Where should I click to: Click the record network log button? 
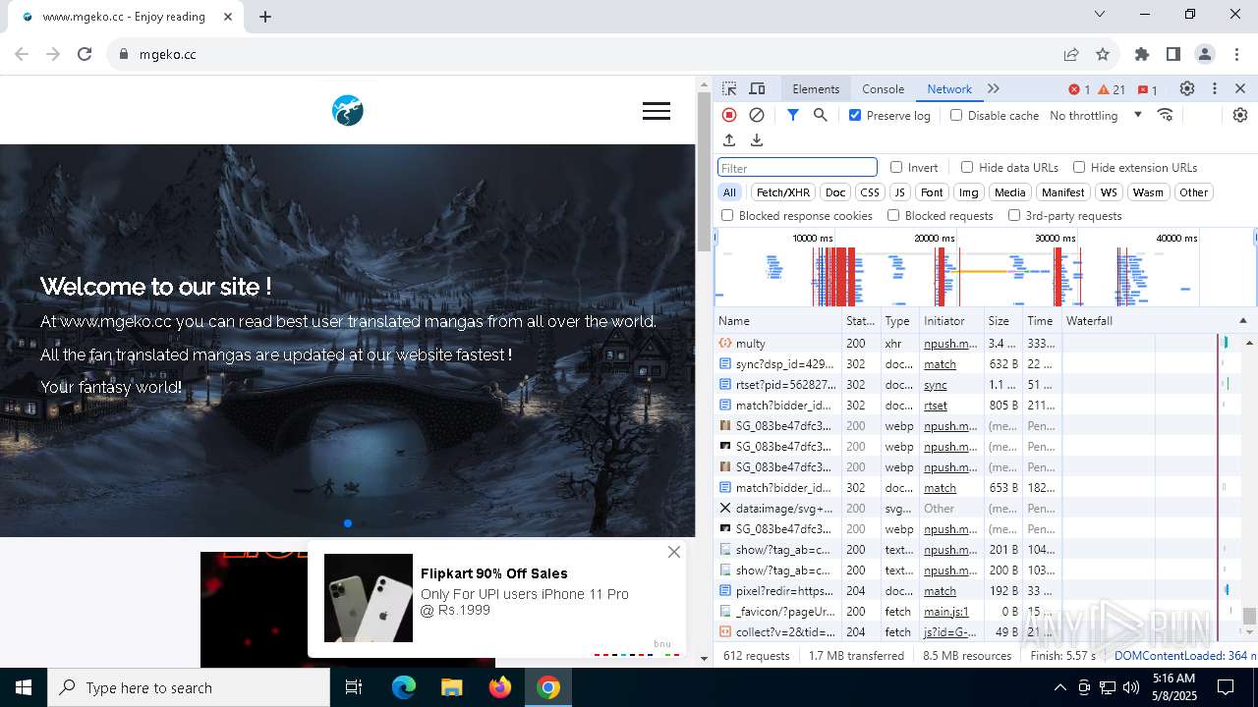(729, 115)
